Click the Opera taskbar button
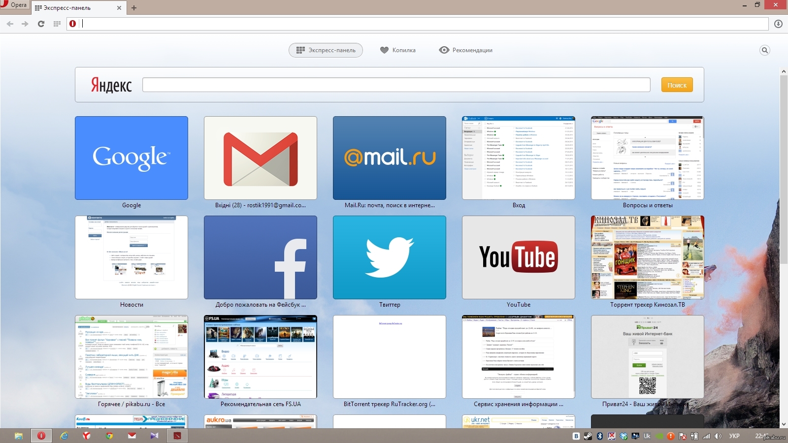The image size is (788, 443). tap(41, 436)
